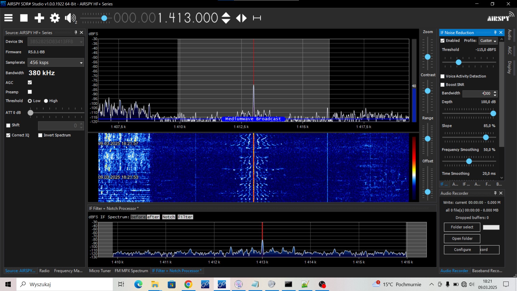
Task: Close the Audio Recorder panel
Action: pyautogui.click(x=501, y=193)
